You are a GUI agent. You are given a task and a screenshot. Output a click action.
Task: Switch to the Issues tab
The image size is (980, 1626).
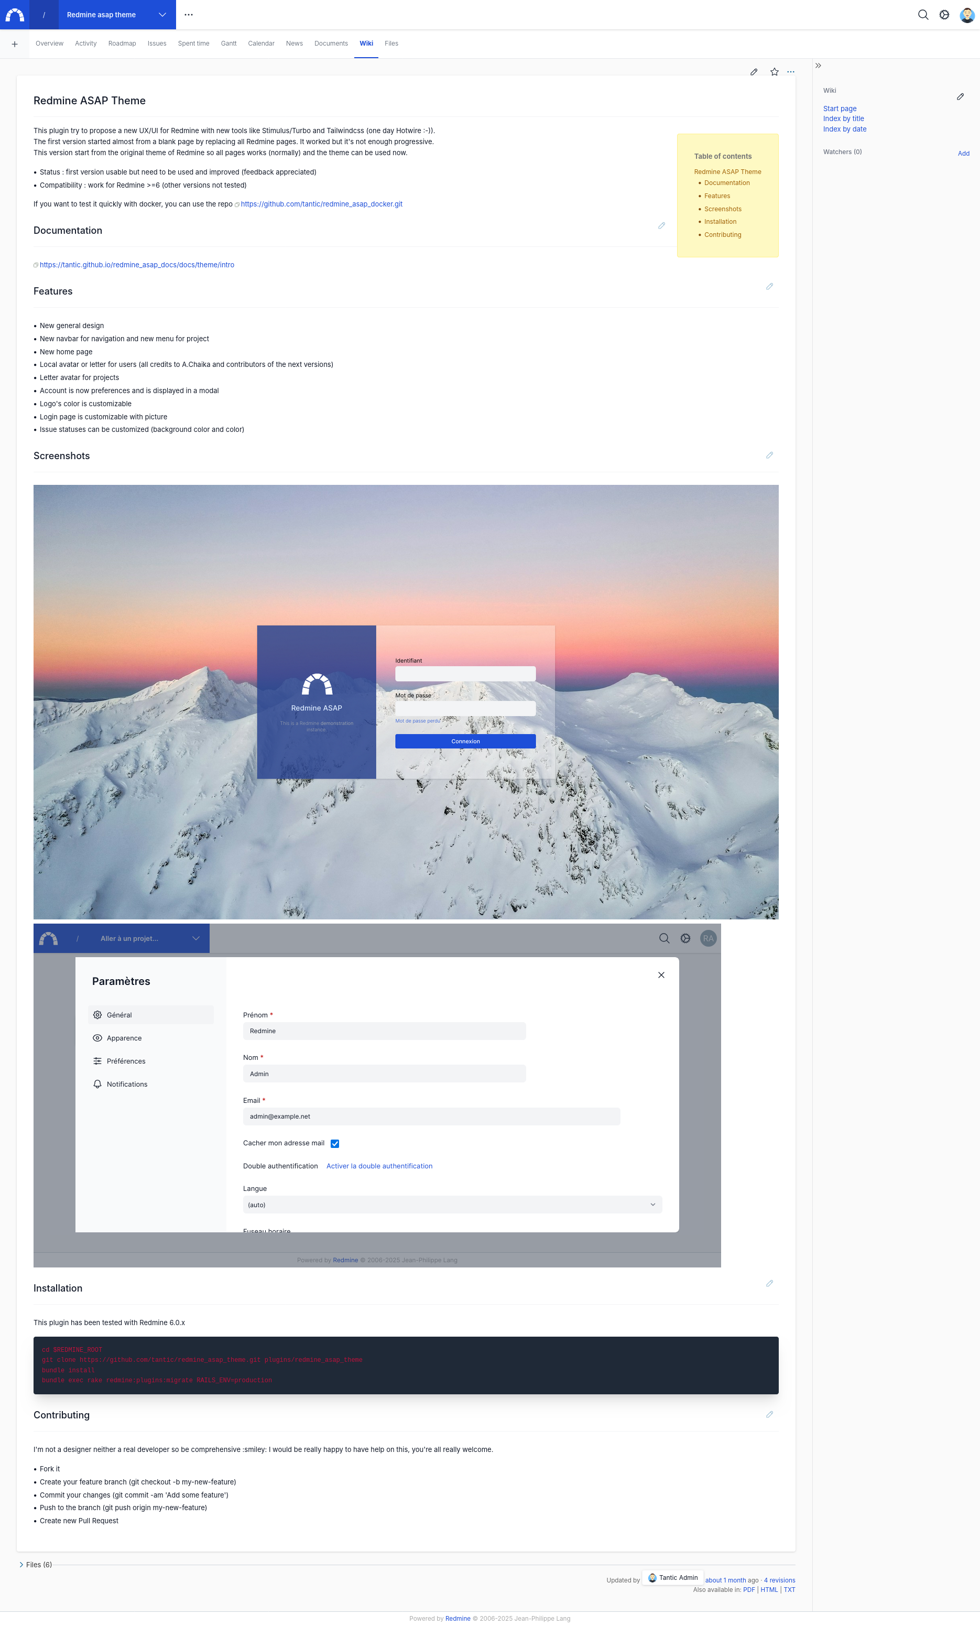[x=157, y=44]
